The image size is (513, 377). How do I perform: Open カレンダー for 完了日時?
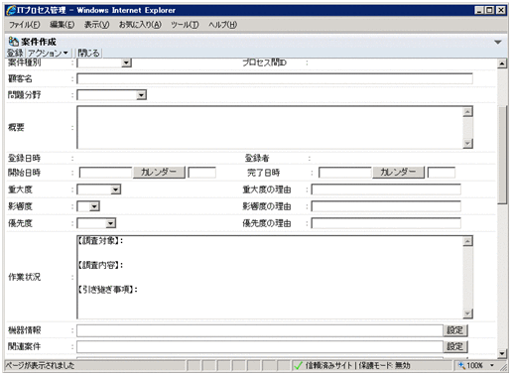398,173
